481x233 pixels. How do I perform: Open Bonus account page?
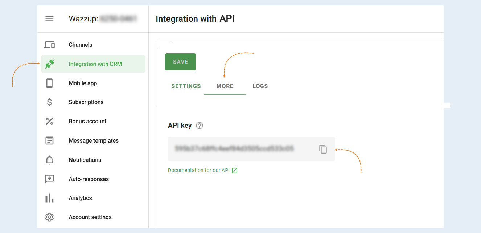pos(93,122)
